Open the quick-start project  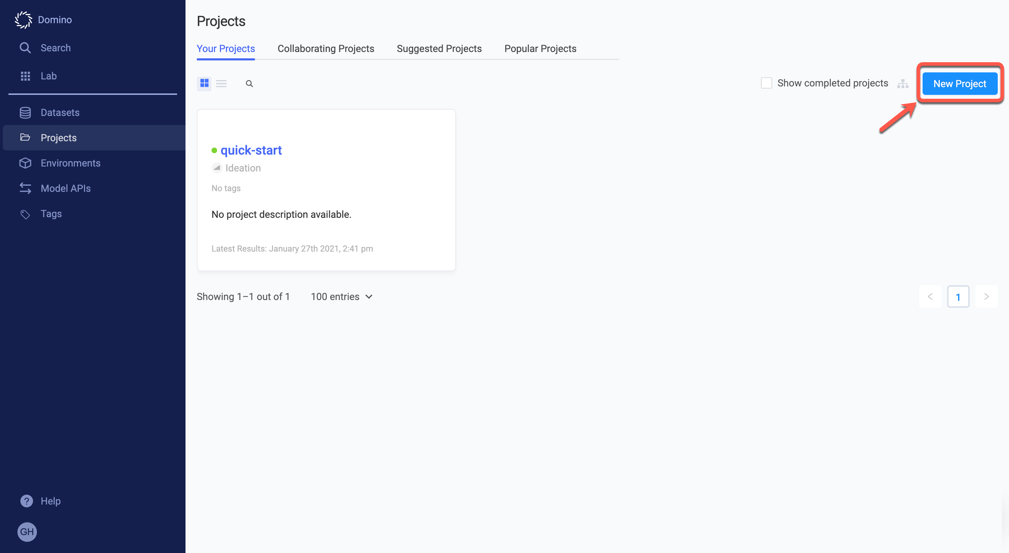tap(251, 150)
